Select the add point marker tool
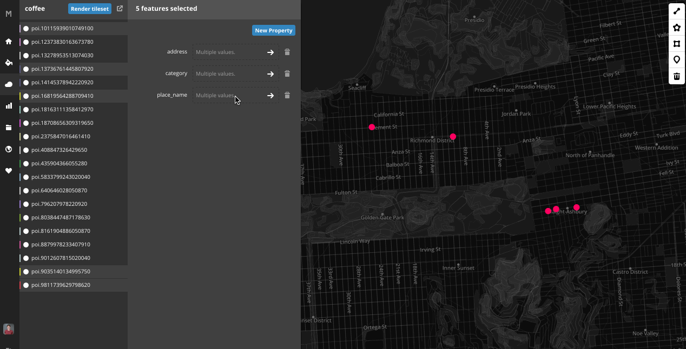 coord(676,59)
